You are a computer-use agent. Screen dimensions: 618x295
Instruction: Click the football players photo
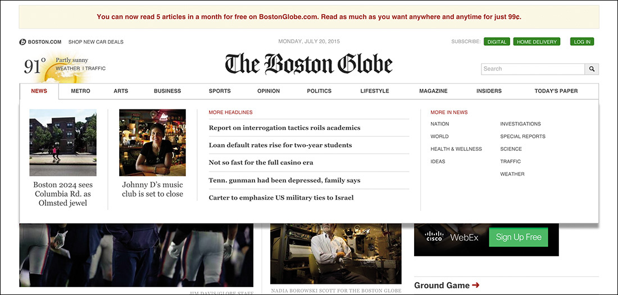[x=137, y=255]
